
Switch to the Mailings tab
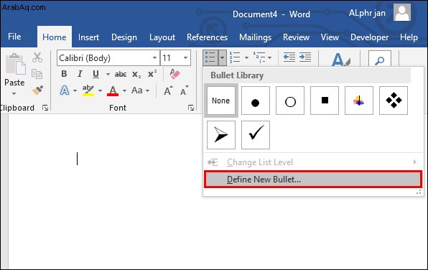[256, 37]
